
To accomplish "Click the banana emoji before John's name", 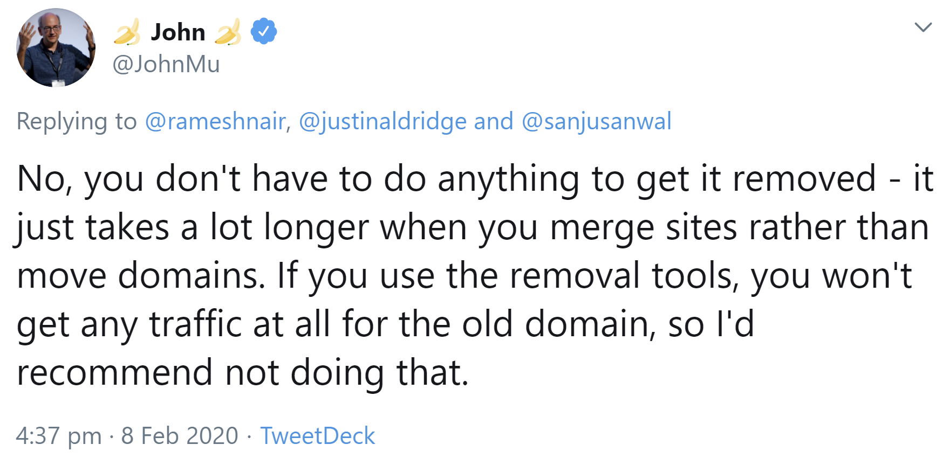I will (x=129, y=31).
